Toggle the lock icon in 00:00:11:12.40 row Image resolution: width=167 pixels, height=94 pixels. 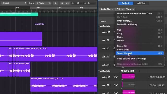coord(117,85)
